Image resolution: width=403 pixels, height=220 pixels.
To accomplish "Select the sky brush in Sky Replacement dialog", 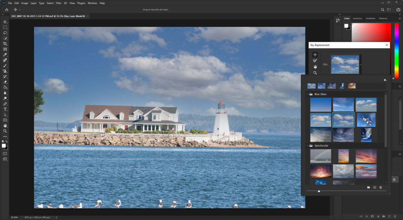I will [x=315, y=60].
